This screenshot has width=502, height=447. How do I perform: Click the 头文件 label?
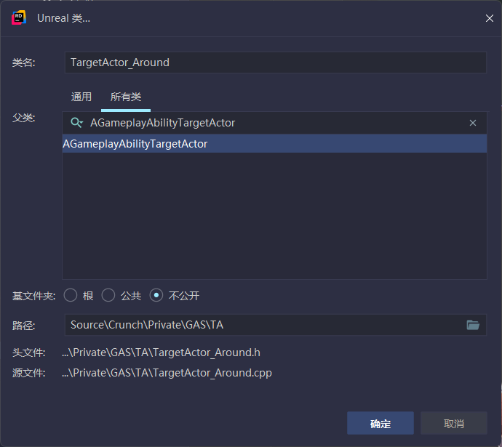click(x=29, y=353)
